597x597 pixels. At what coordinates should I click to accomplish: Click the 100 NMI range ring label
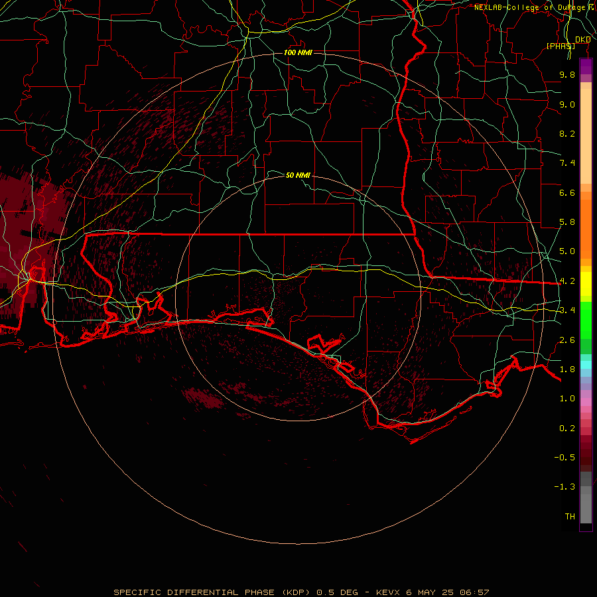pyautogui.click(x=298, y=52)
